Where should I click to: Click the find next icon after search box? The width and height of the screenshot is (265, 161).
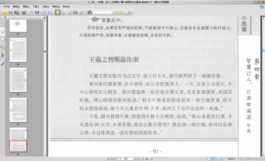point(121,12)
